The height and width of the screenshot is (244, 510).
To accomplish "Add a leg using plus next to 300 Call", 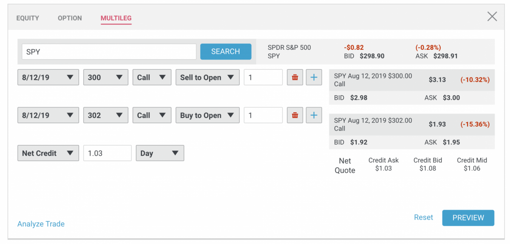I will [x=314, y=77].
